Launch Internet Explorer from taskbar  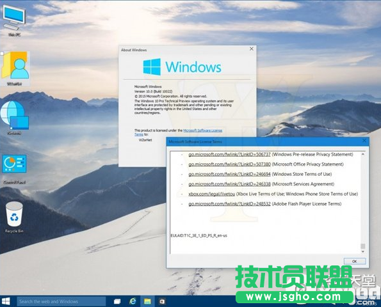click(133, 301)
